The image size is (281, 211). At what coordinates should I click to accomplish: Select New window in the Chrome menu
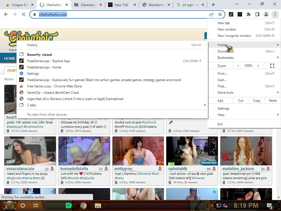coord(244,29)
